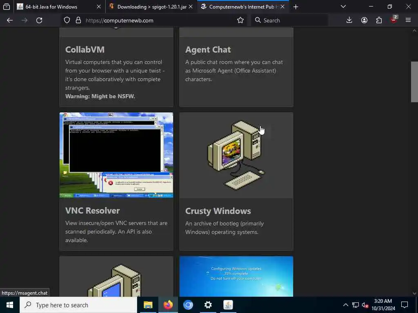Click the Agent Chat description text
The height and width of the screenshot is (313, 418).
tap(234, 71)
